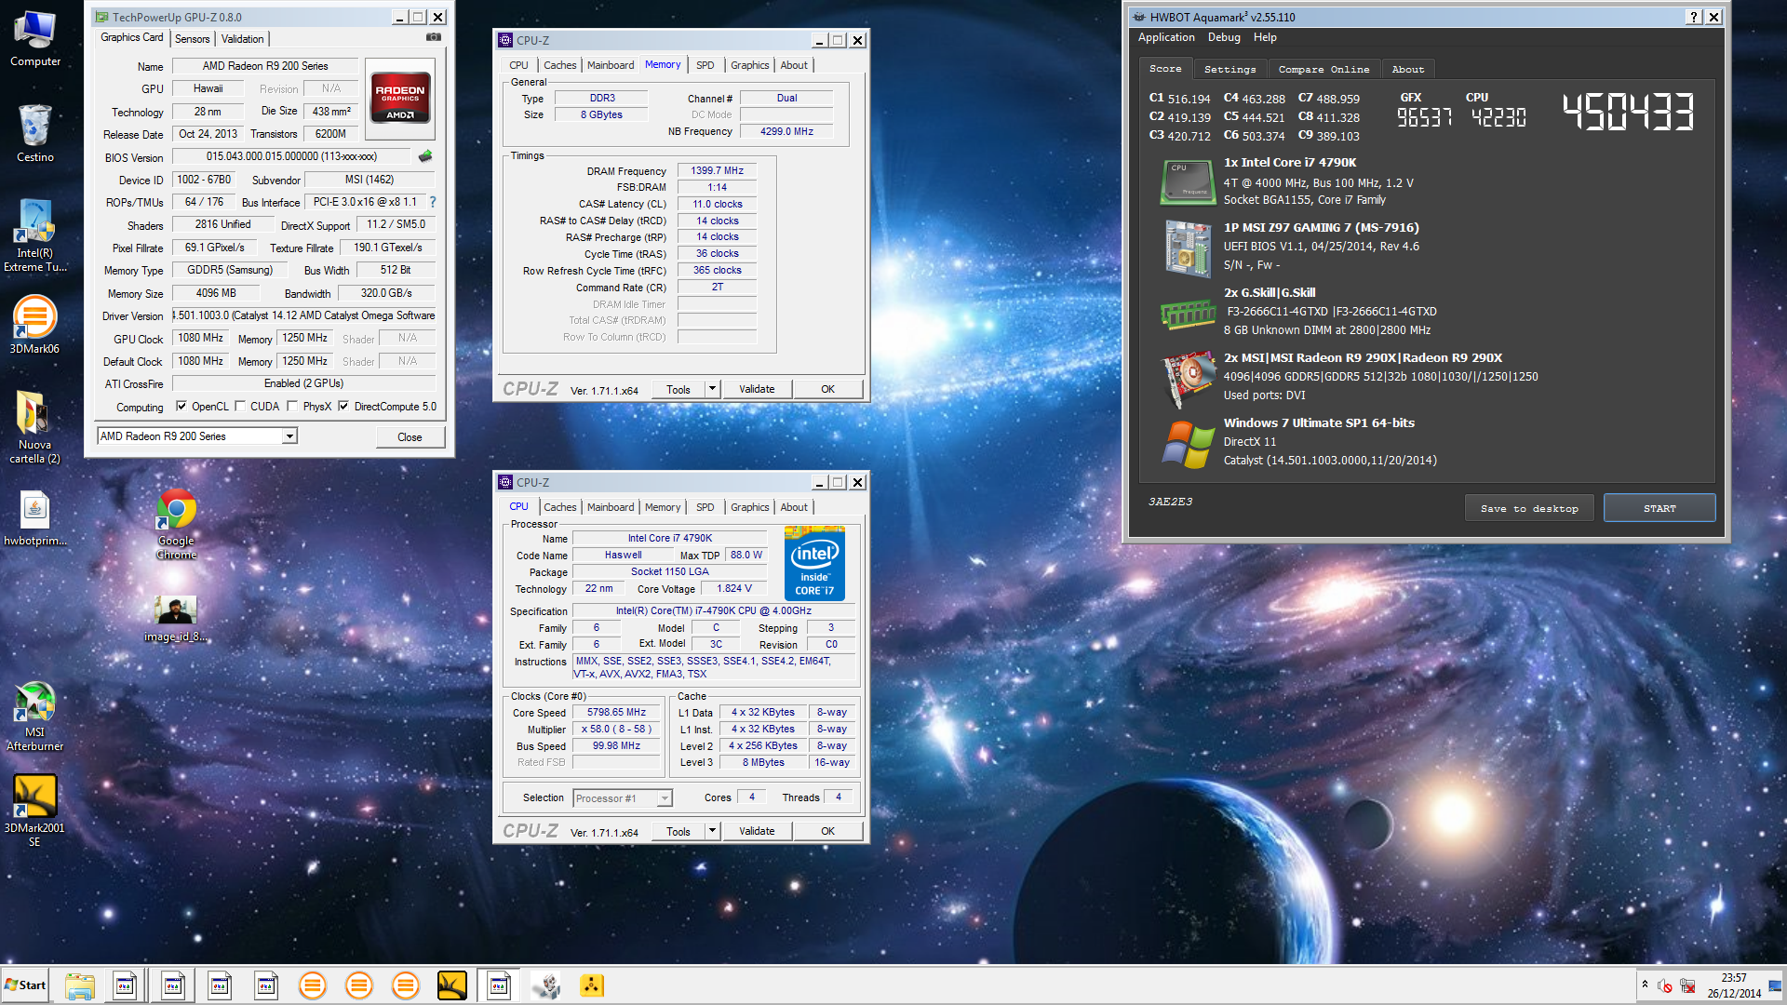Viewport: 1787px width, 1005px height.
Task: Toggle the OpenCL checkbox in GPU-Z
Action: click(x=181, y=406)
